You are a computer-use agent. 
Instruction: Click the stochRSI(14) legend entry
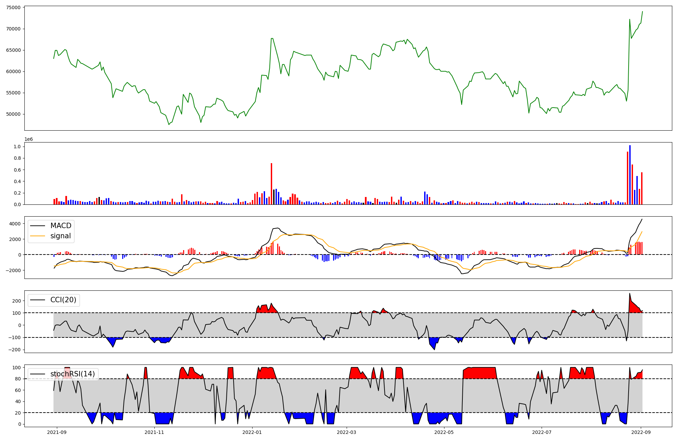[72, 374]
